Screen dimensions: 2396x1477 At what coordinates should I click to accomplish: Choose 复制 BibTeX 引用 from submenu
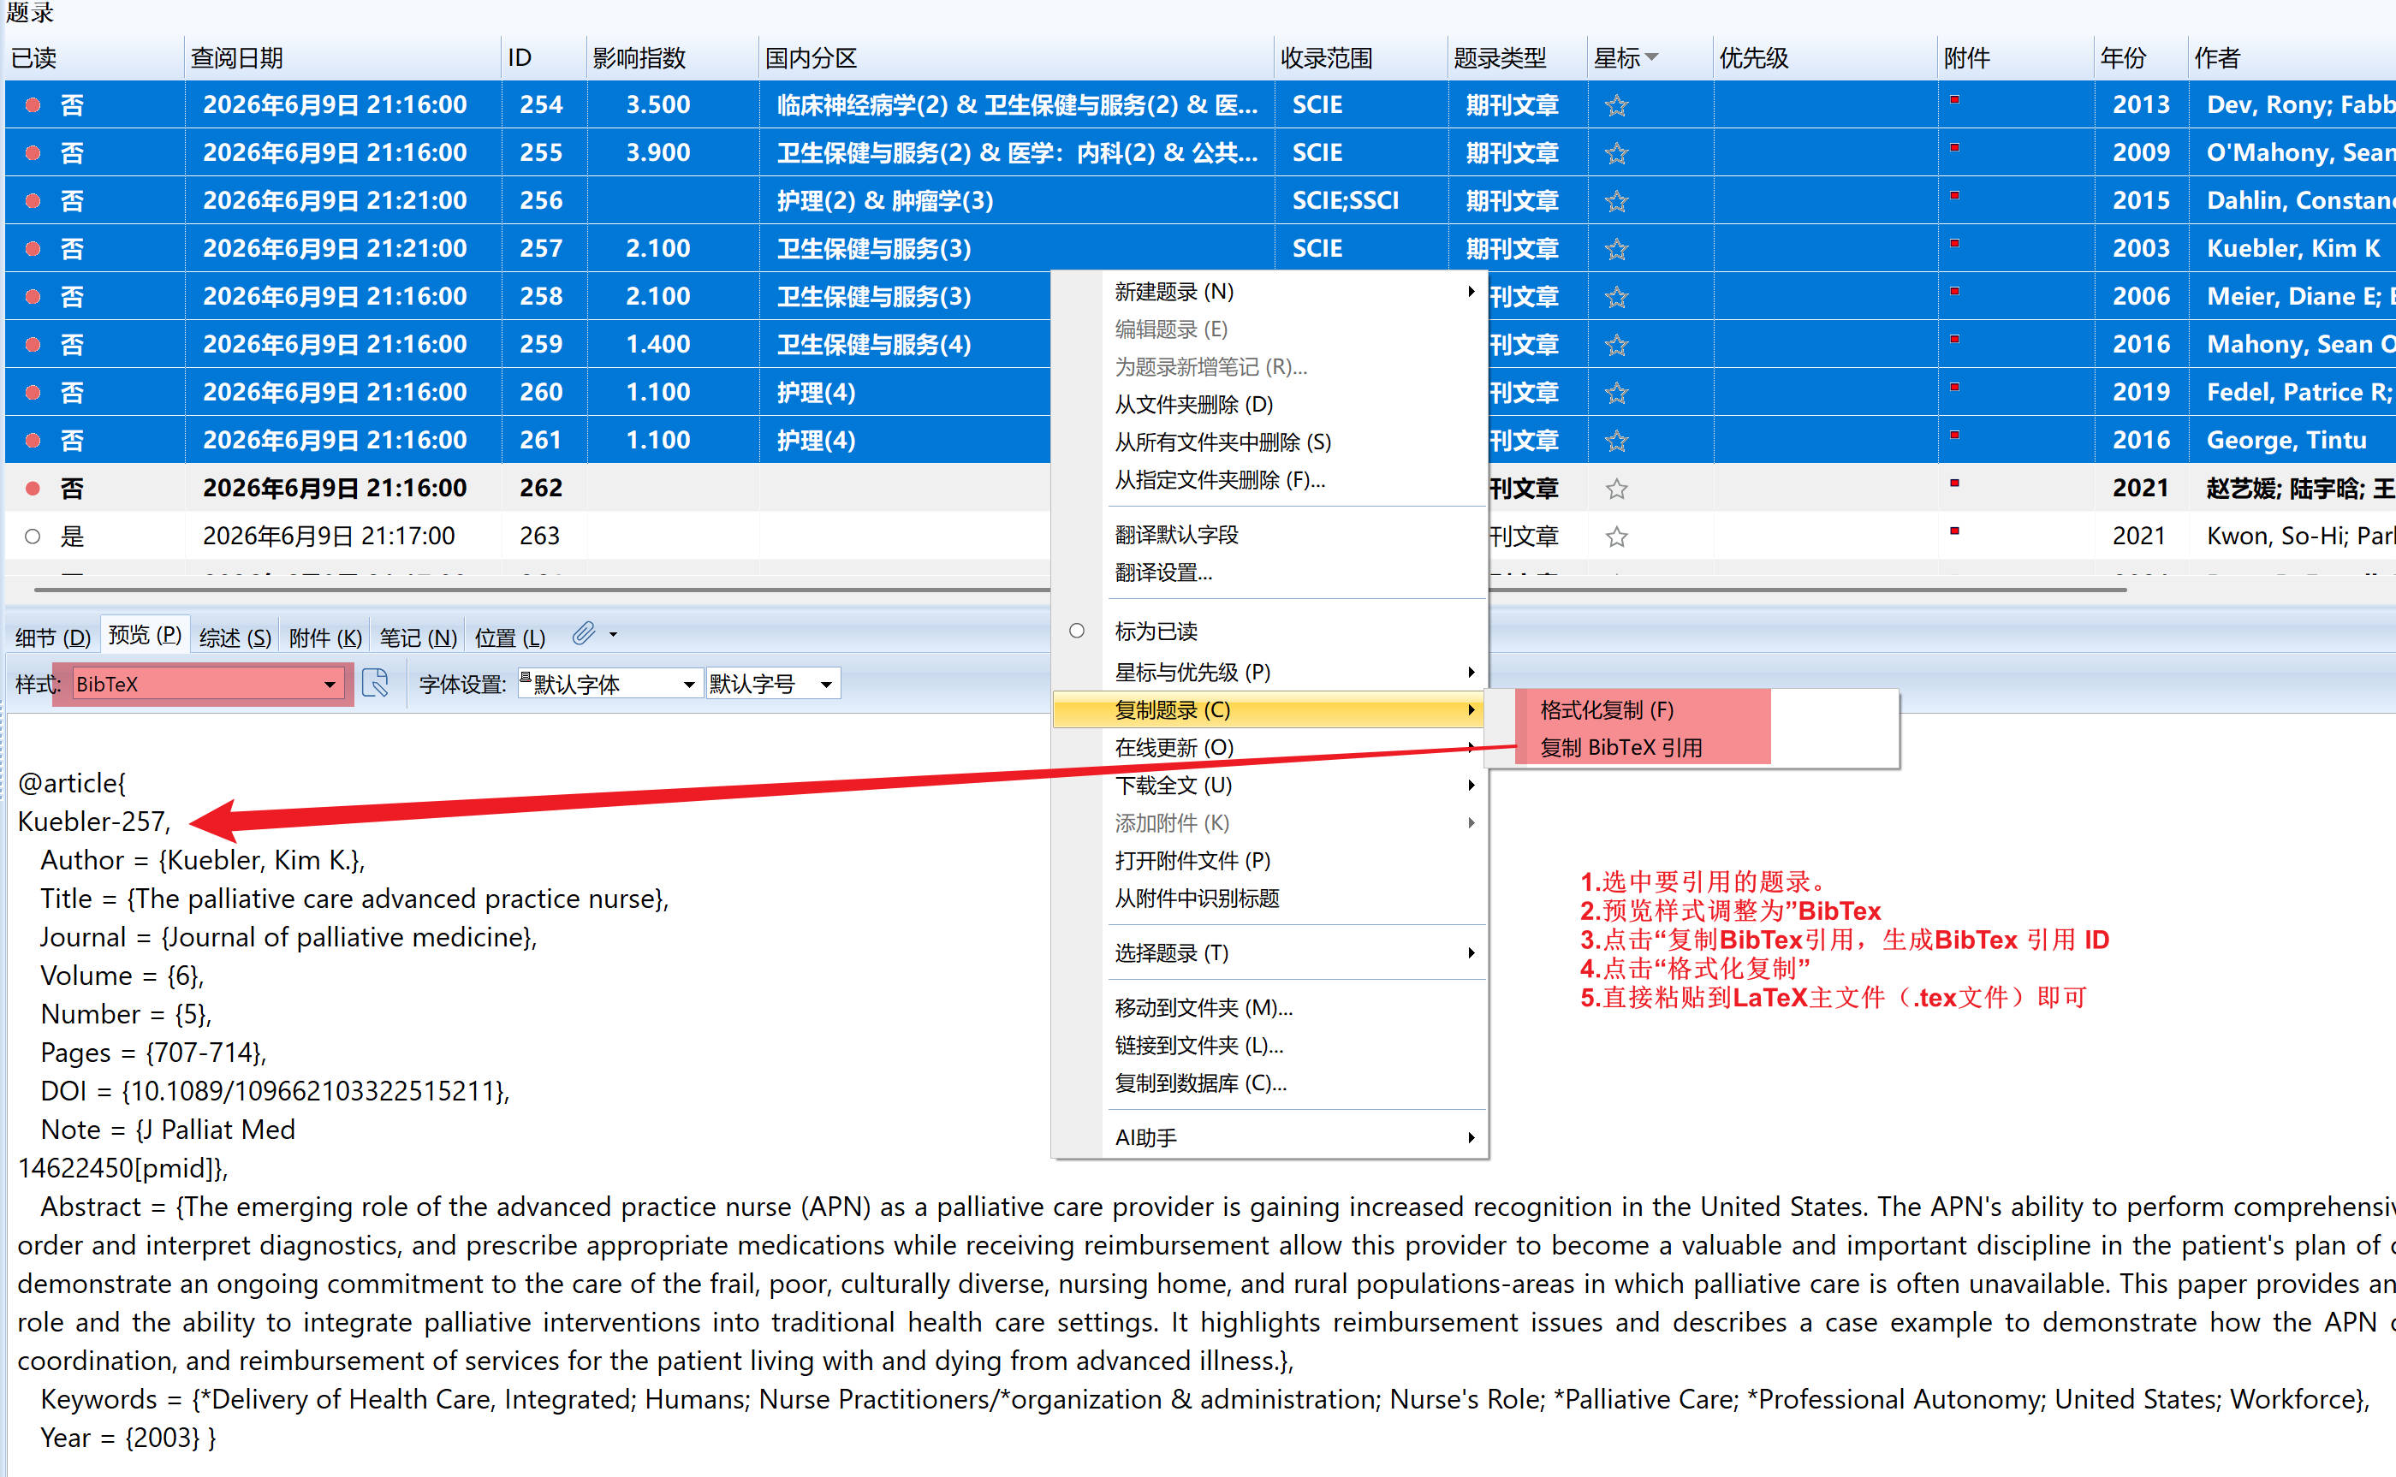pos(1621,748)
